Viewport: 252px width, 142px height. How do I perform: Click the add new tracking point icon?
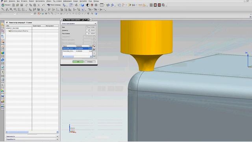[94, 47]
